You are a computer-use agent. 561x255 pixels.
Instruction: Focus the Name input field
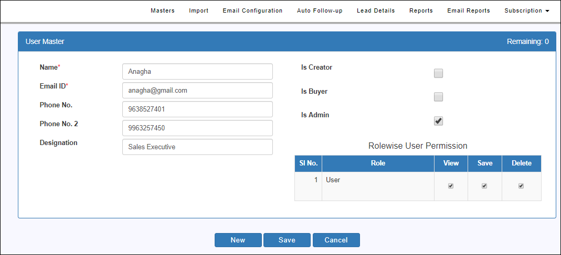(197, 71)
